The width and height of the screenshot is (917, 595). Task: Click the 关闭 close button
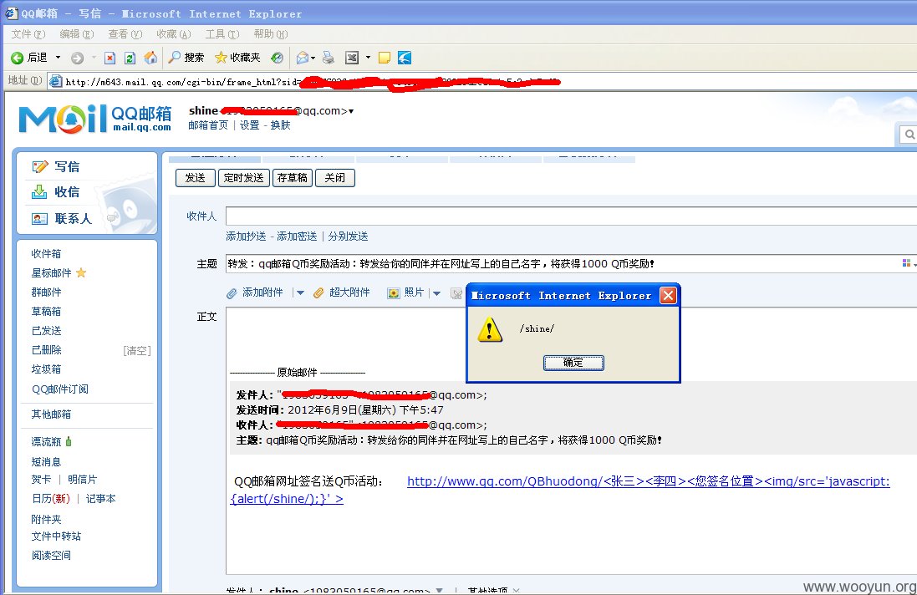[x=335, y=178]
